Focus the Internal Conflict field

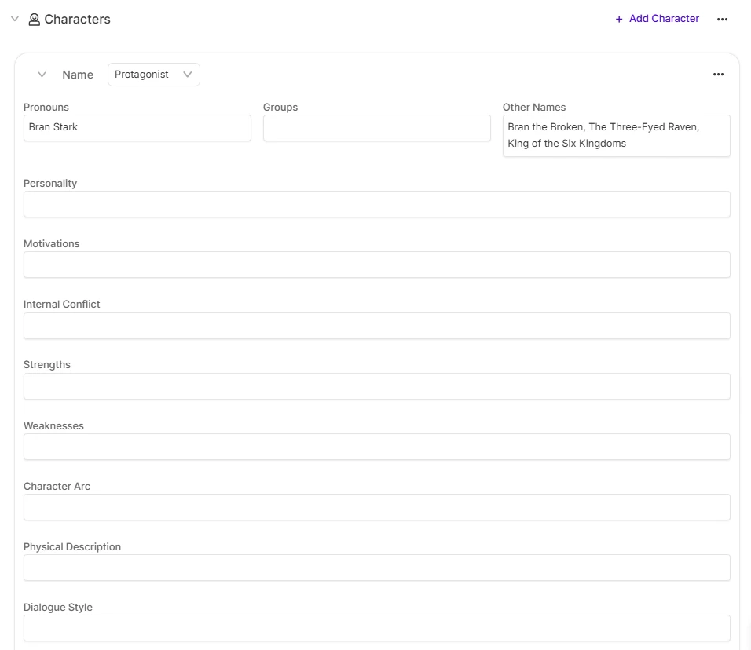(x=376, y=326)
